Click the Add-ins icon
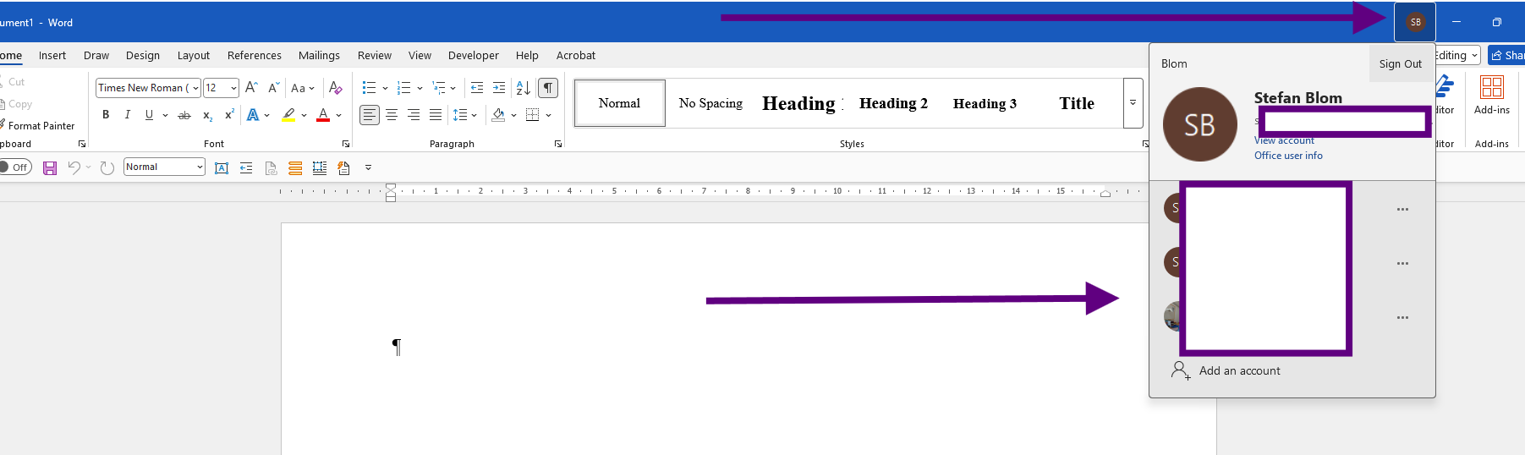1525x455 pixels. (1492, 88)
